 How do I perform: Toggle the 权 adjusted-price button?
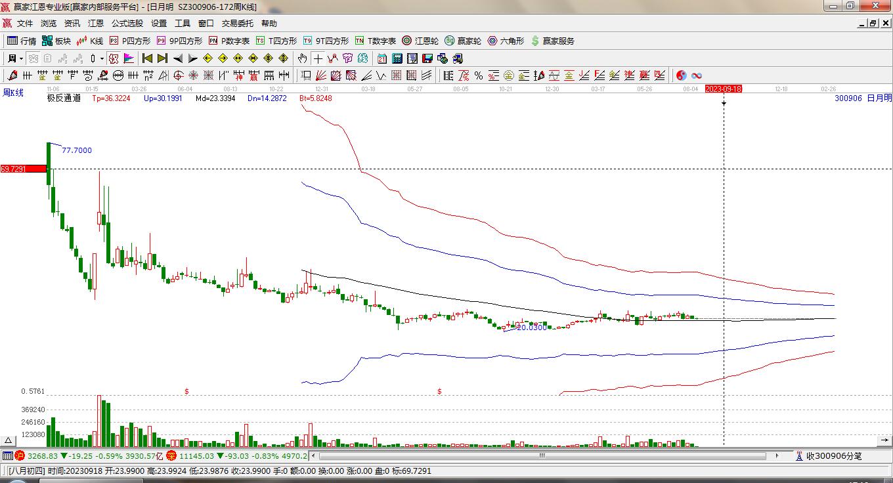coord(114,58)
